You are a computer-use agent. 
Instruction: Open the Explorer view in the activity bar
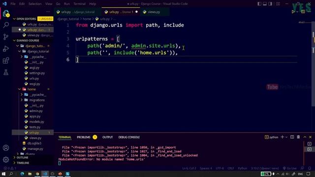pyautogui.click(x=6, y=13)
